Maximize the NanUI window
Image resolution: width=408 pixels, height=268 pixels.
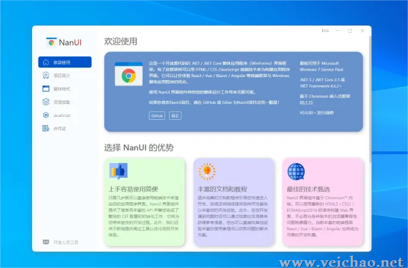[350, 31]
